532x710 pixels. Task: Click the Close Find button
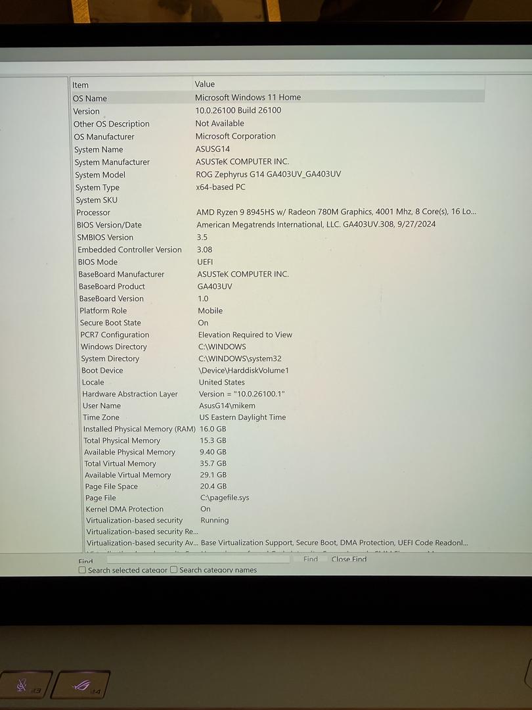coord(349,559)
